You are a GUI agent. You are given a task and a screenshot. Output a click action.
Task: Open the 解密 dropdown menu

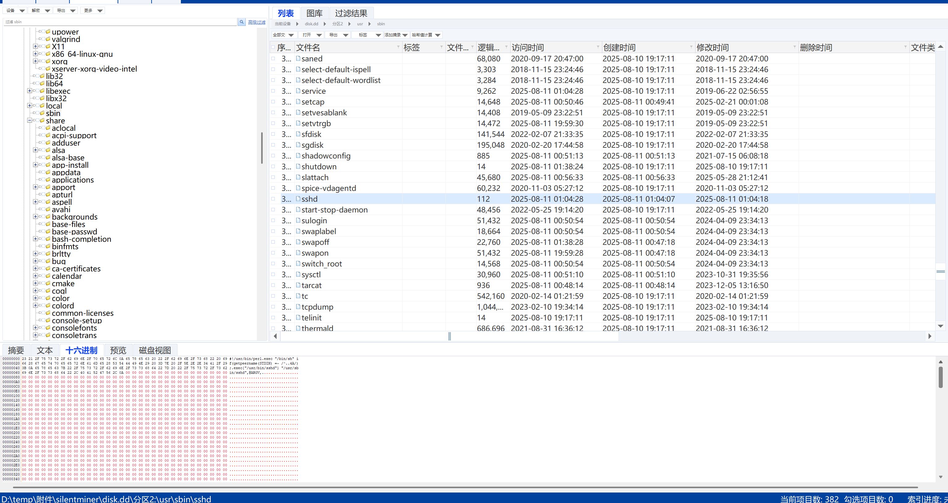pyautogui.click(x=40, y=11)
